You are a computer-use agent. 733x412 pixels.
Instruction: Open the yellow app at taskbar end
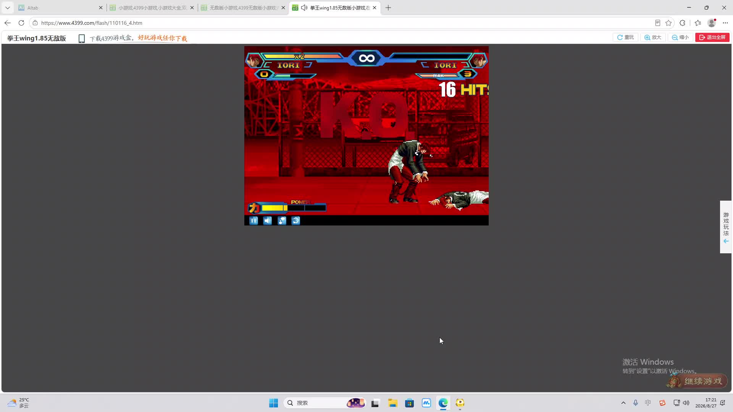[x=460, y=403]
